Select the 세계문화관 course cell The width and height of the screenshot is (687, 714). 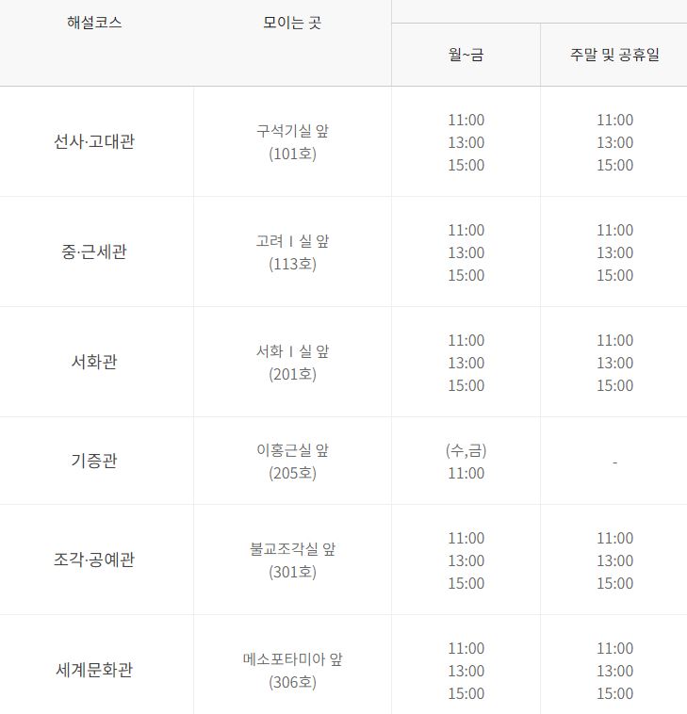tap(94, 671)
